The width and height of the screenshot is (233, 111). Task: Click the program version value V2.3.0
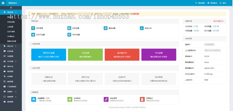(x=207, y=56)
